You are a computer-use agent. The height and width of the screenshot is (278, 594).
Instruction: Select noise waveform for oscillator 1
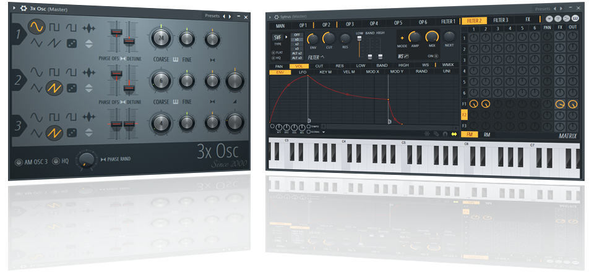(x=89, y=28)
